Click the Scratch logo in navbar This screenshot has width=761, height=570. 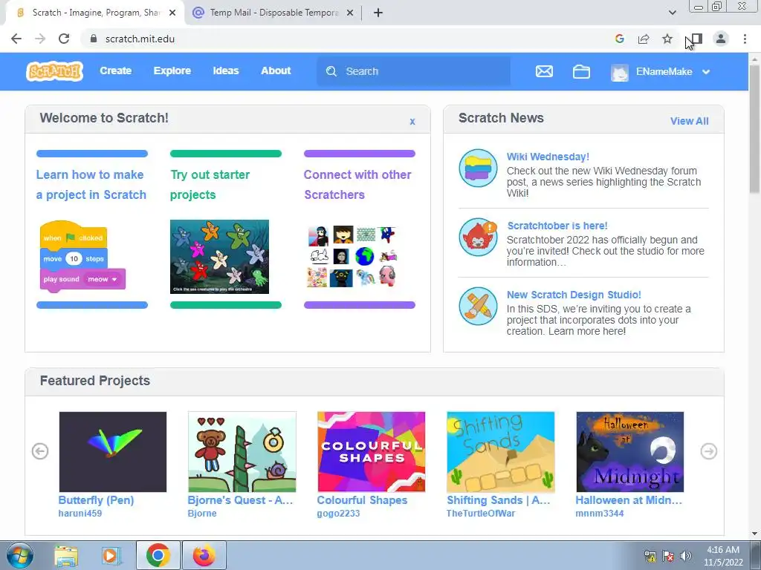(54, 71)
